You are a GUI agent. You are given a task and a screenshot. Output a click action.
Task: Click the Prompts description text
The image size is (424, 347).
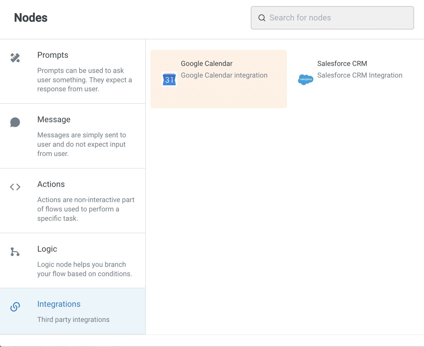tap(85, 80)
